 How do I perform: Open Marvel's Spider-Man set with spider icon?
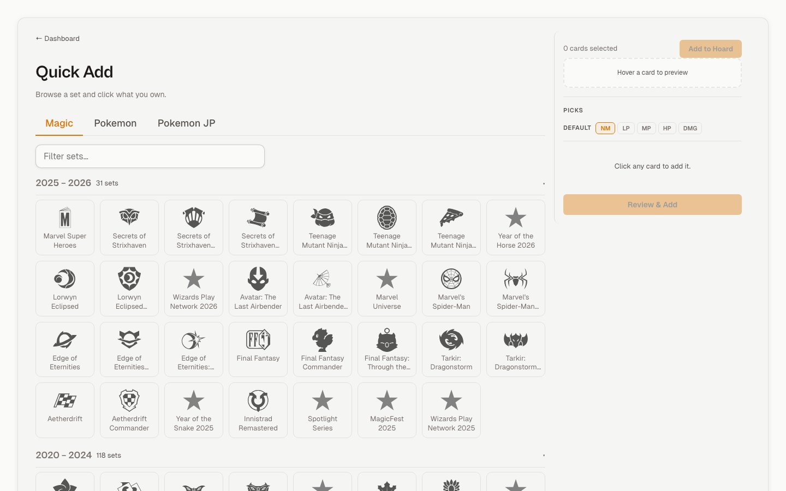[x=516, y=289]
